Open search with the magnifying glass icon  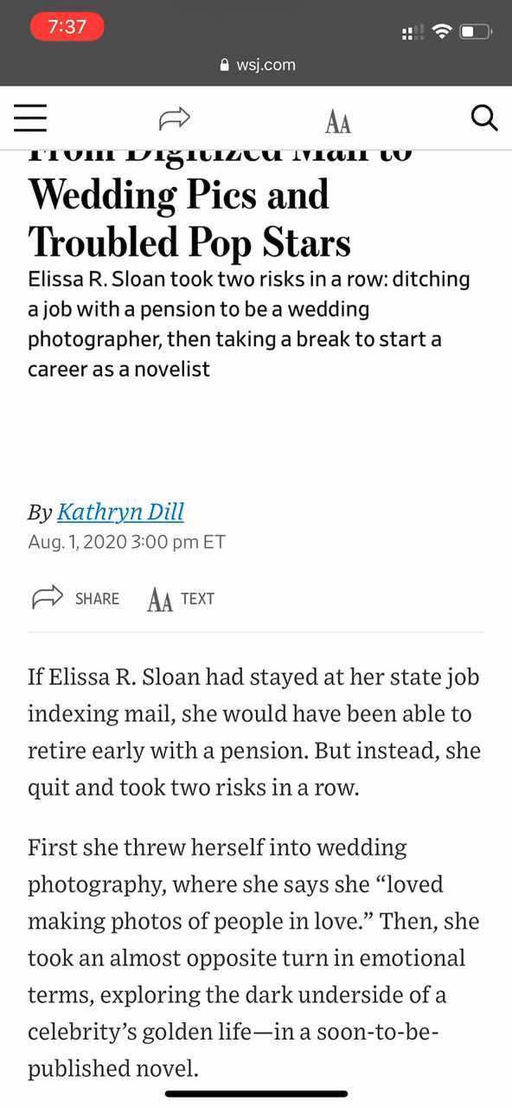484,118
